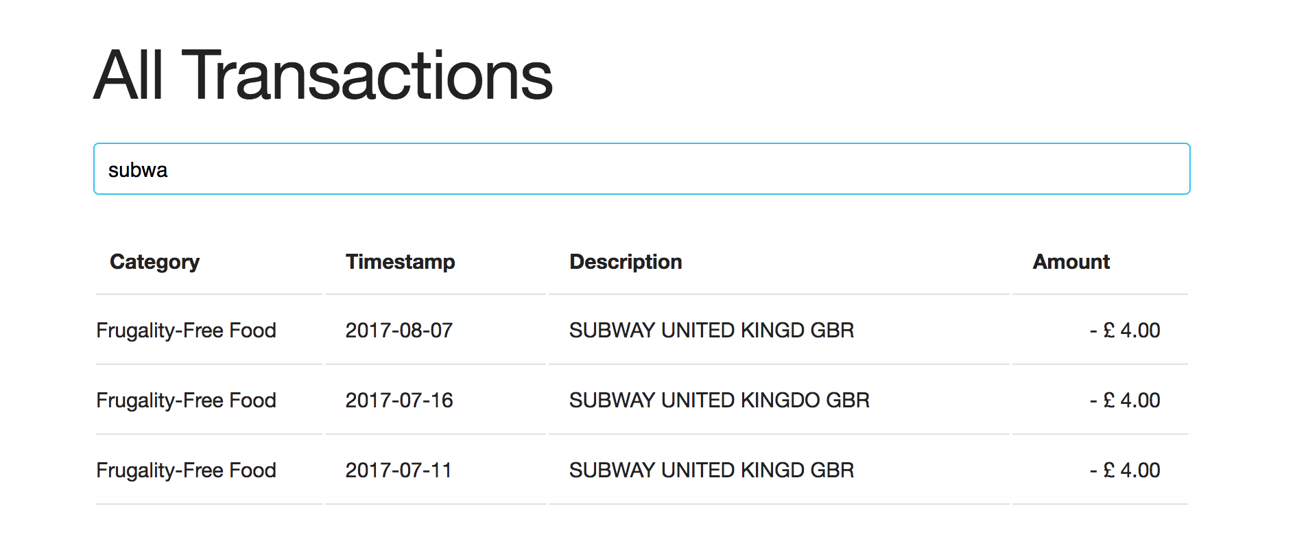Select the Category column header

(x=154, y=262)
